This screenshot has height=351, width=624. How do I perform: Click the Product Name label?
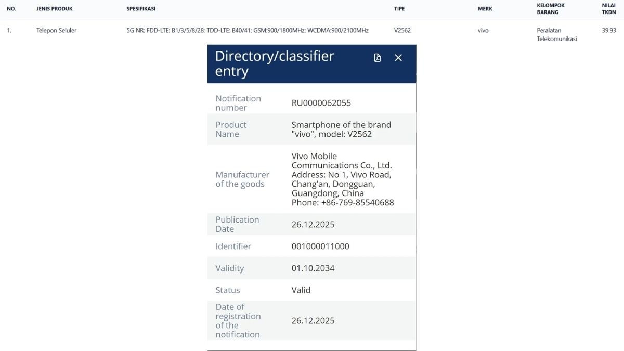click(231, 129)
